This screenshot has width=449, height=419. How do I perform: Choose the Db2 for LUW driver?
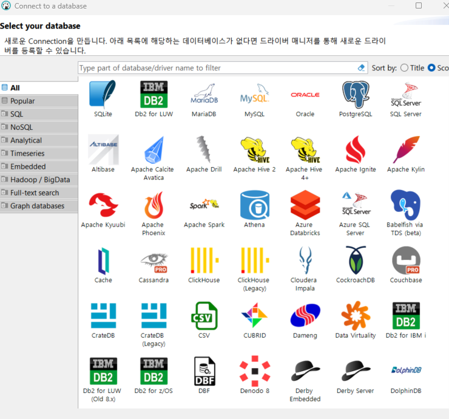(154, 94)
